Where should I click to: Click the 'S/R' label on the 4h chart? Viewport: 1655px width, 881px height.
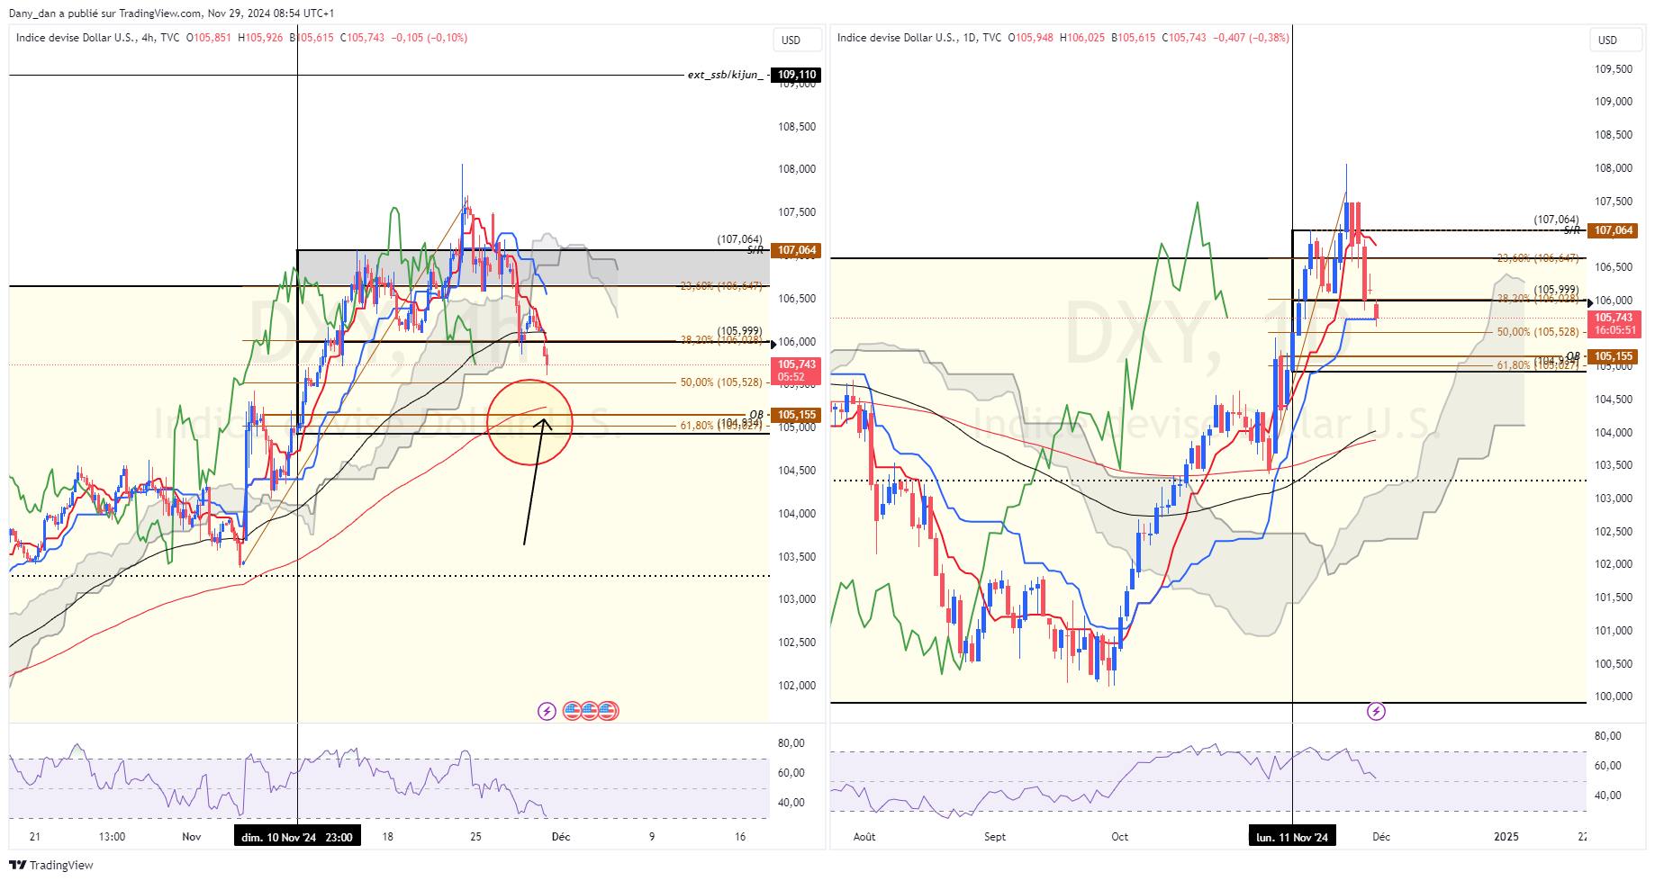(755, 250)
